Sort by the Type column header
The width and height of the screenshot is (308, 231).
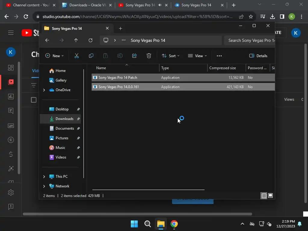(183, 68)
